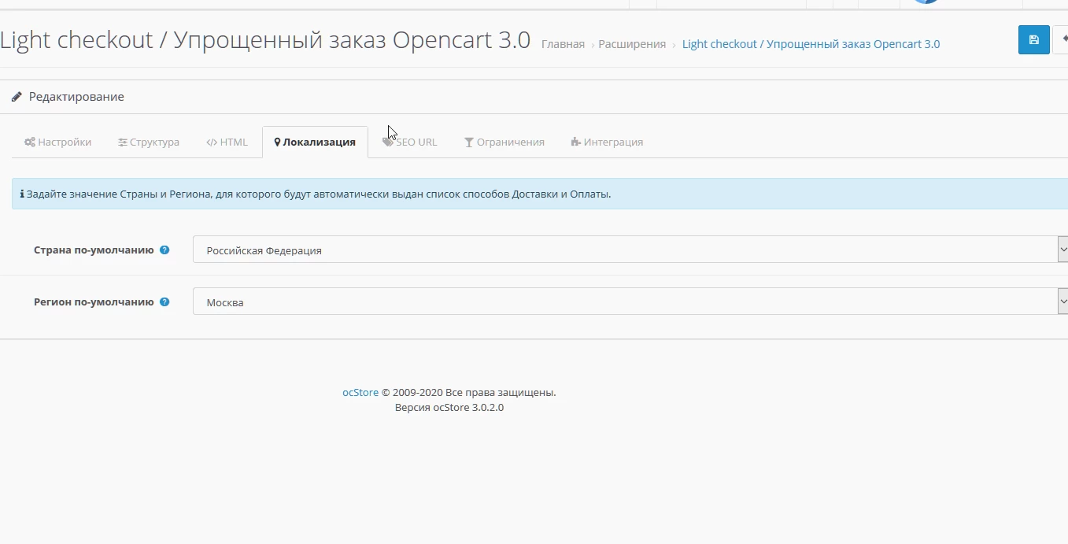Open the Настройки tab

[57, 142]
